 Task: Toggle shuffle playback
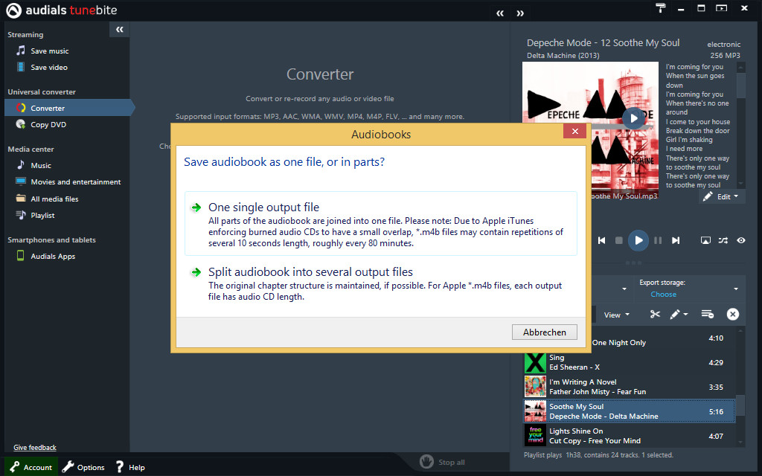(x=723, y=240)
